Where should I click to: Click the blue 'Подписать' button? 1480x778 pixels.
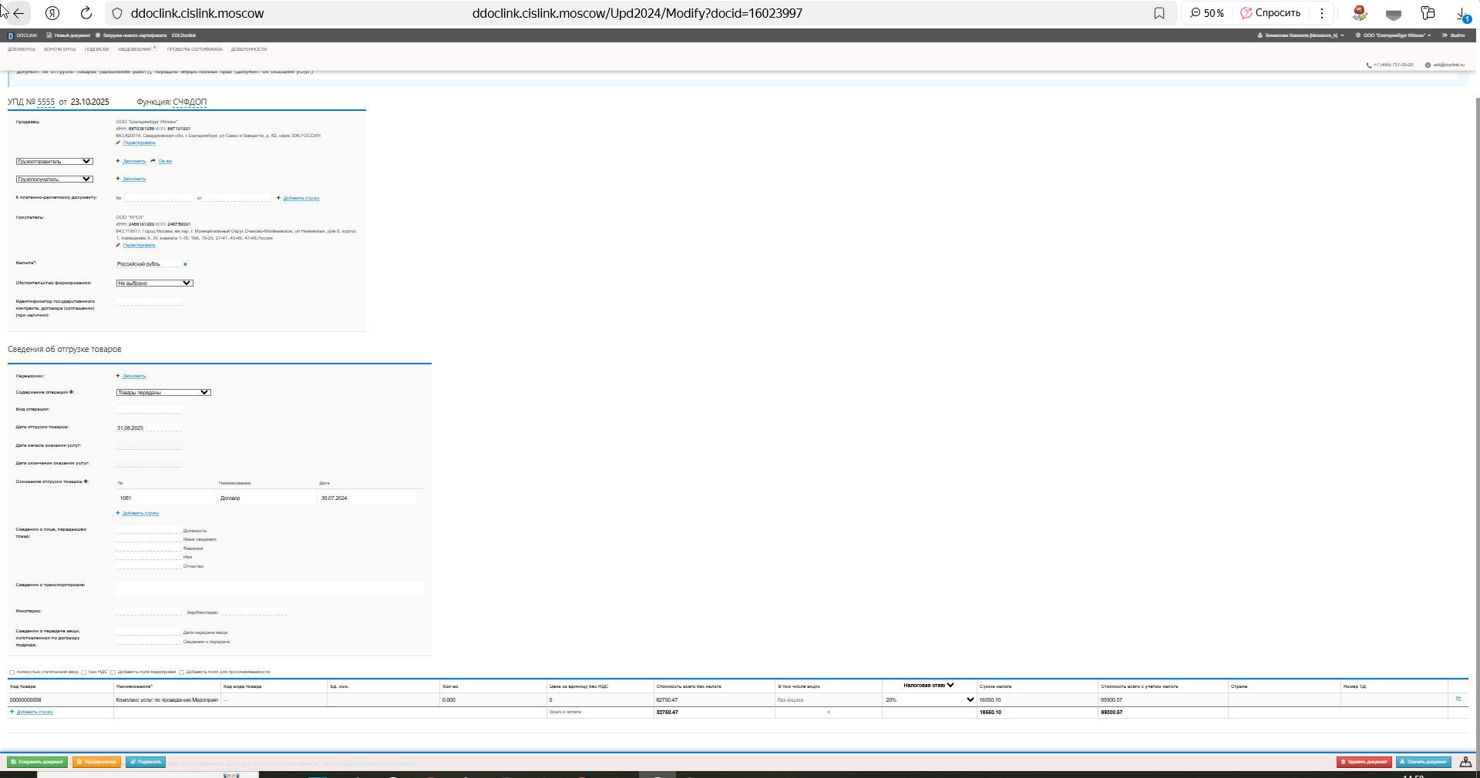(146, 762)
